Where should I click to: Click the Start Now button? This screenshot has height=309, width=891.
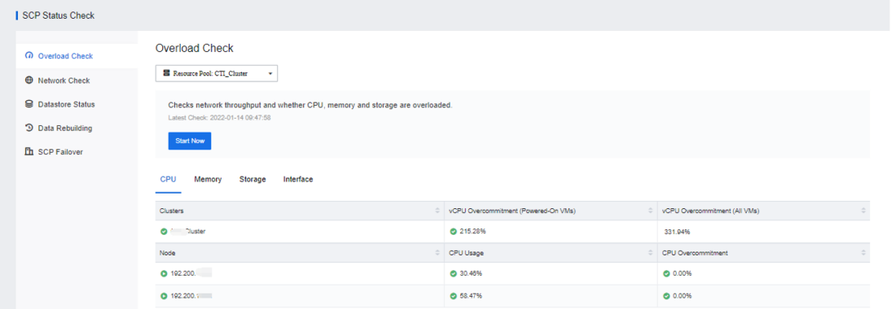(190, 141)
